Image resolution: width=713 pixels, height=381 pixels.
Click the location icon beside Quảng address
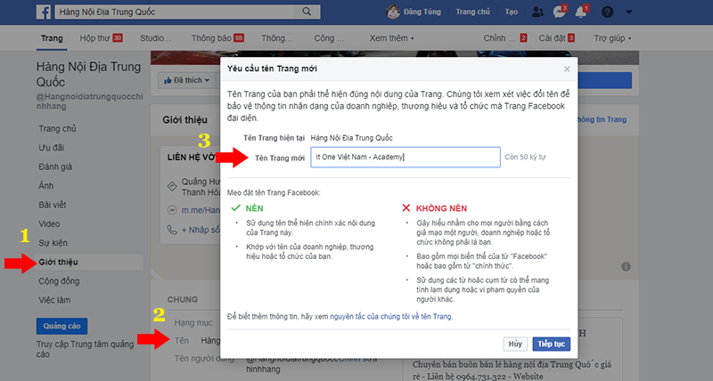click(172, 186)
